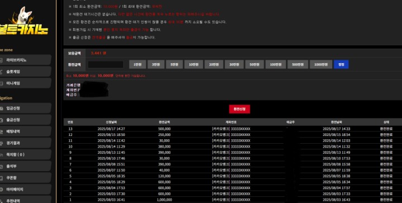Choose the 20만원 amount button

coord(214,64)
